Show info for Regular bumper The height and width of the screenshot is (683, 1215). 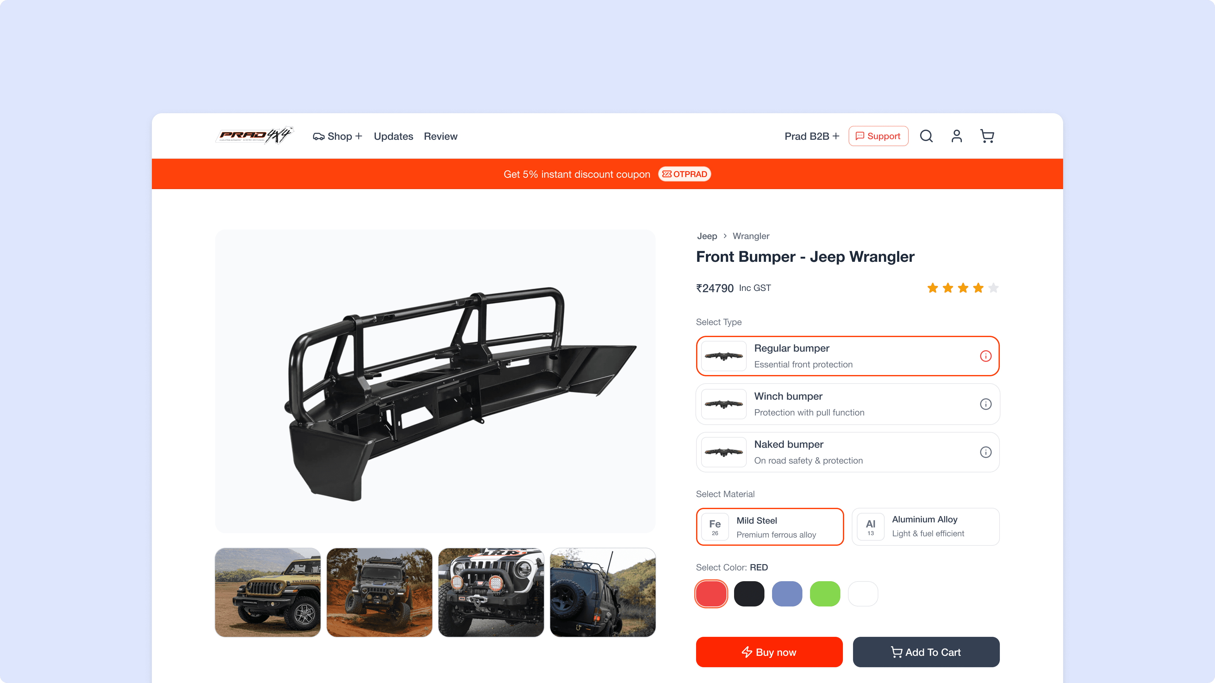pyautogui.click(x=986, y=356)
